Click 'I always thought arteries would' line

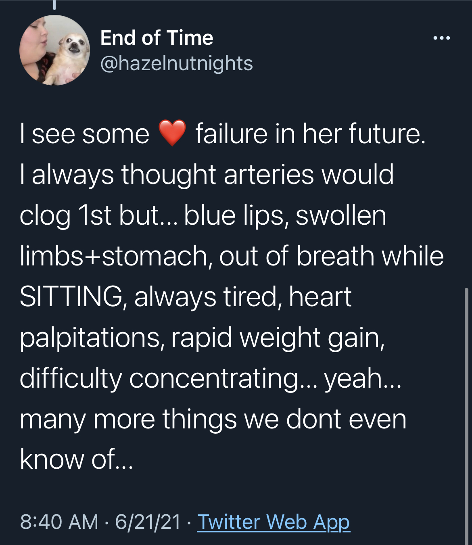pyautogui.click(x=207, y=175)
